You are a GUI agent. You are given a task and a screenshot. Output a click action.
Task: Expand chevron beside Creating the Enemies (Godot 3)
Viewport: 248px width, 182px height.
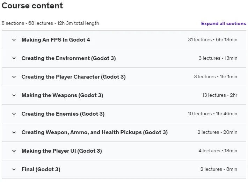14,114
